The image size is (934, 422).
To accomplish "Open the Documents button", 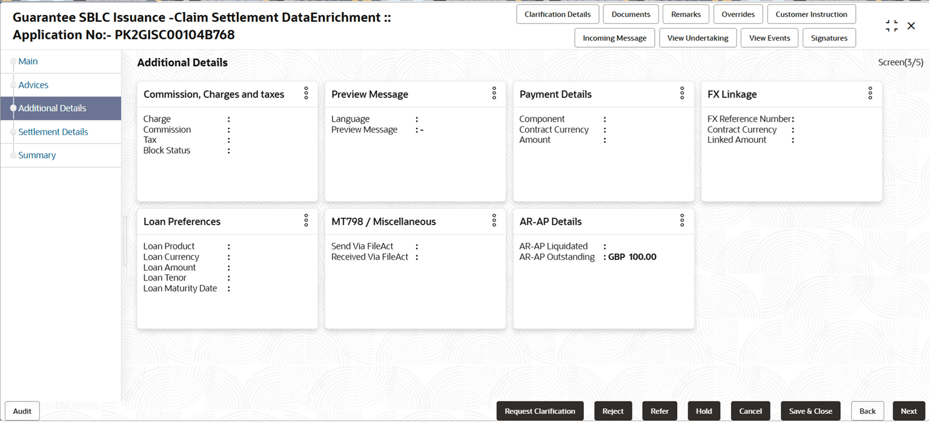I will tap(631, 14).
